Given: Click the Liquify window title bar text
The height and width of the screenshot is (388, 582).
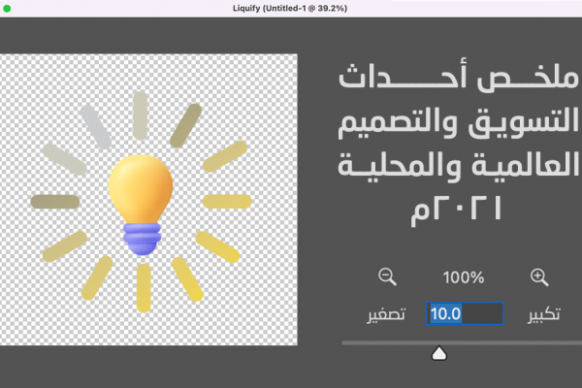Looking at the screenshot, I should coord(291,8).
